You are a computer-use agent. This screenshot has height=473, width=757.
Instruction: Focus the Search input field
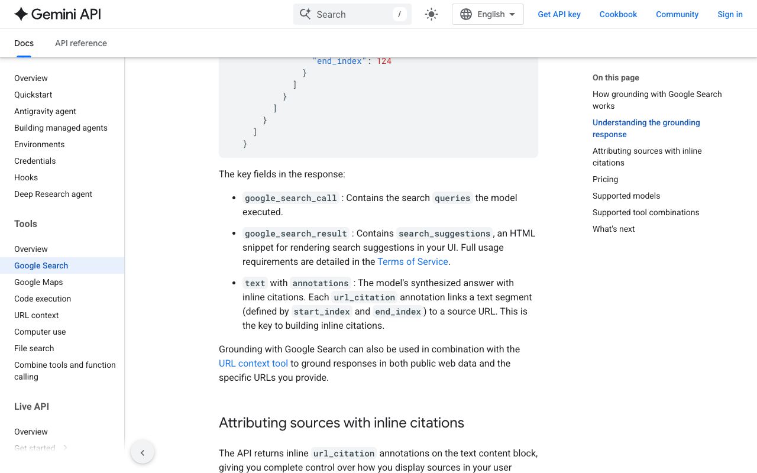[x=352, y=14]
